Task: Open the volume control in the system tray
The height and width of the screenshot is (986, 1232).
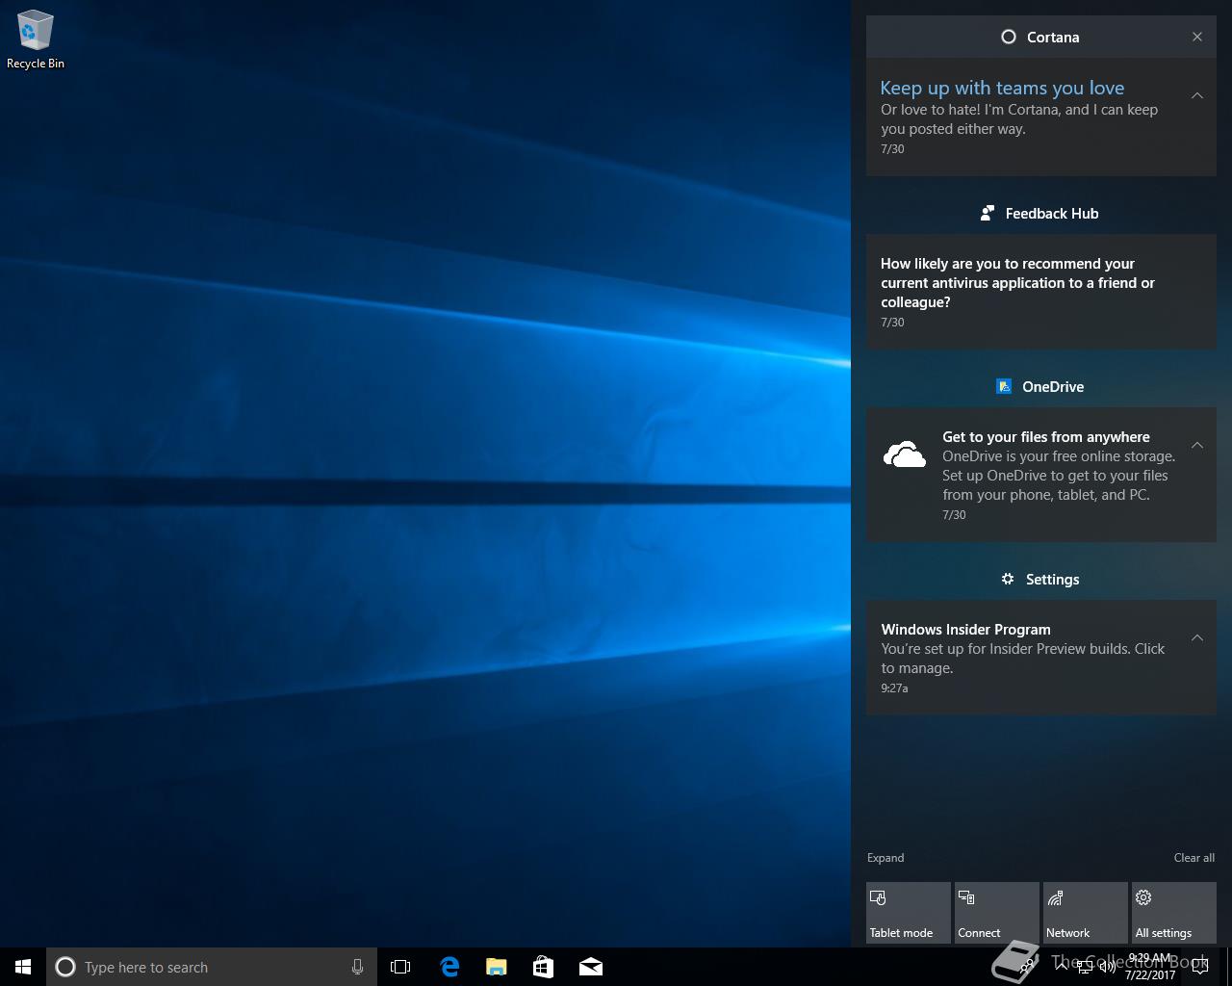Action: click(1108, 968)
